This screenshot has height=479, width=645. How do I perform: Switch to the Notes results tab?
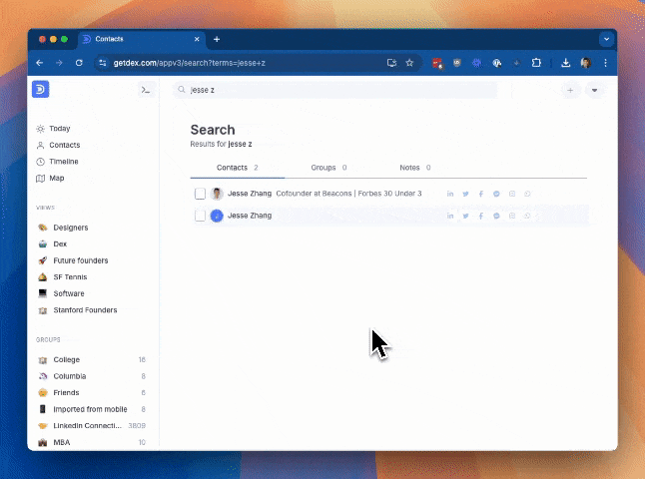[415, 168]
